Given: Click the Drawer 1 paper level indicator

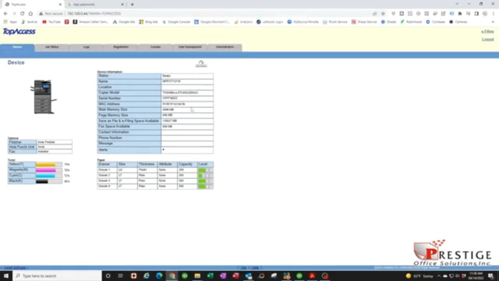Looking at the screenshot, I should click(205, 170).
